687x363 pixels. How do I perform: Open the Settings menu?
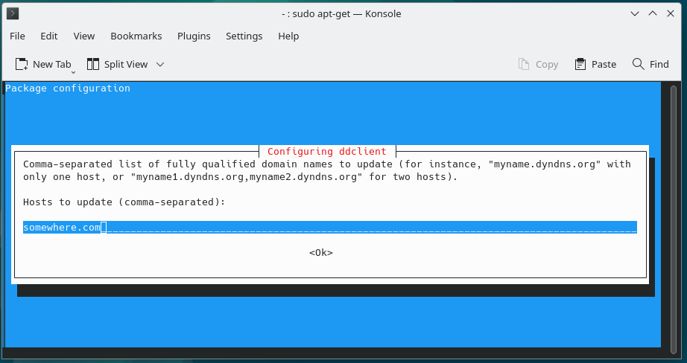244,36
